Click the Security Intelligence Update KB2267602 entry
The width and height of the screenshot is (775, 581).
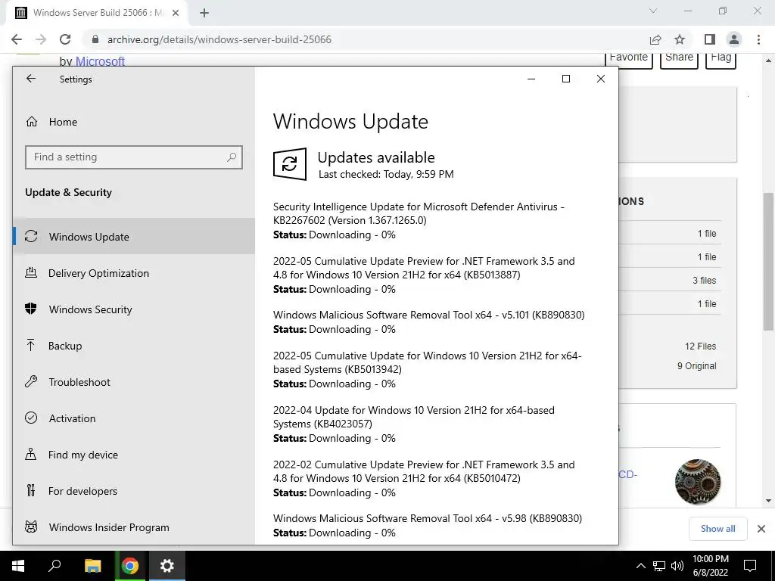[419, 220]
